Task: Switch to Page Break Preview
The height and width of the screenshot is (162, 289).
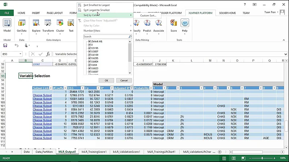Action: 243,158
